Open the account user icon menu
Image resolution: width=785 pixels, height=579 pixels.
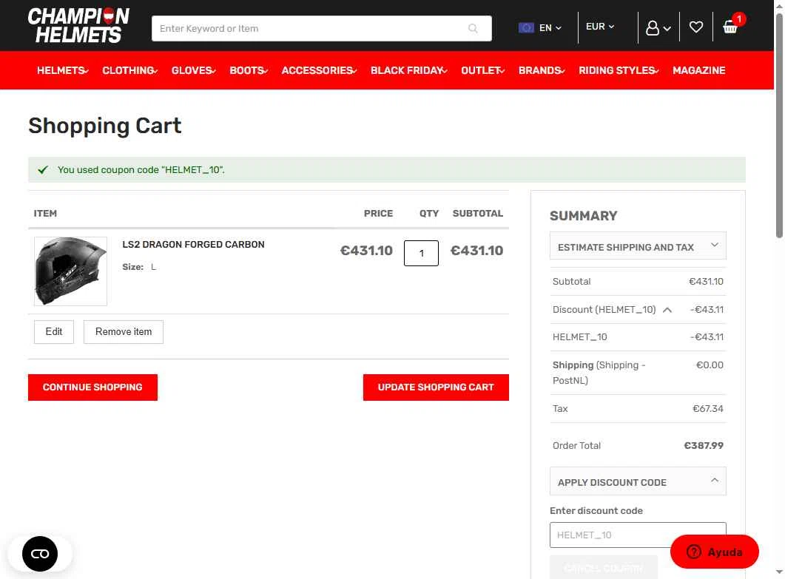658,27
